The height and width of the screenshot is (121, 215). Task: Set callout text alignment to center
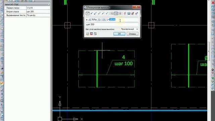point(116,13)
